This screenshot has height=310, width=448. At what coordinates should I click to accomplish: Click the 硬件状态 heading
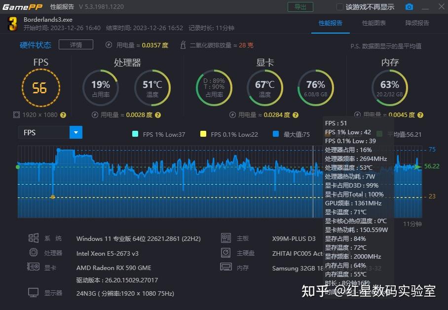tap(36, 45)
